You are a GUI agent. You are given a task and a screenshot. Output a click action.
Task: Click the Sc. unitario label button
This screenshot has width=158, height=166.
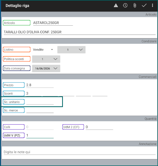(x=14, y=102)
